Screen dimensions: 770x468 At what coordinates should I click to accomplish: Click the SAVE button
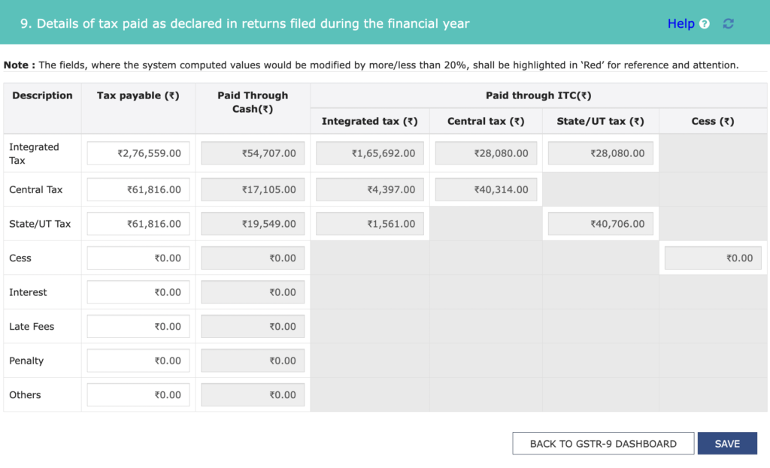[x=726, y=443]
